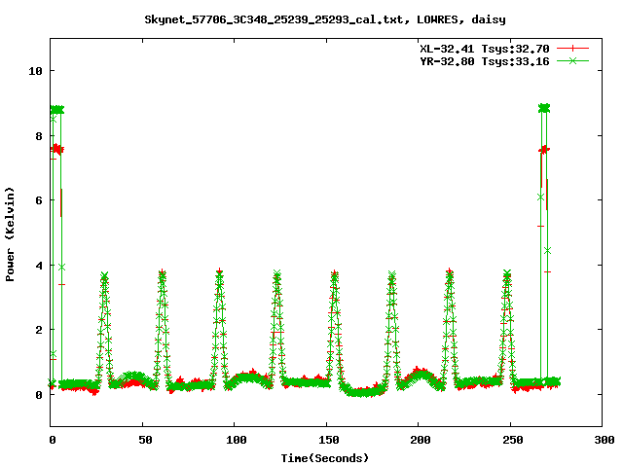Select the XL-32.41 Tsys:32.70 legend label
The width and height of the screenshot is (623, 467).
[x=487, y=48]
